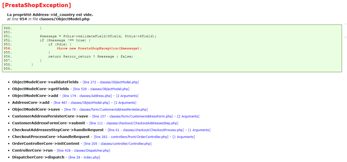Click CustomerAddressPersisterCore->save stack entry

coord(50,116)
